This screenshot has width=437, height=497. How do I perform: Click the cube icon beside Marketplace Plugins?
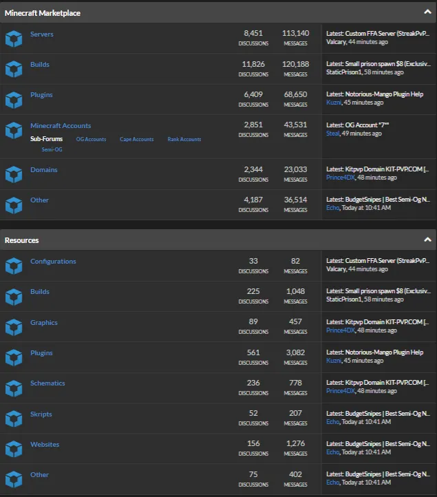click(14, 100)
